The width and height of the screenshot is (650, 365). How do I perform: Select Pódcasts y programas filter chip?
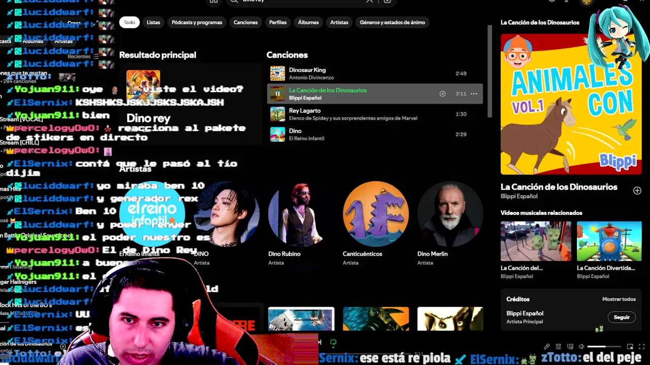pyautogui.click(x=197, y=22)
